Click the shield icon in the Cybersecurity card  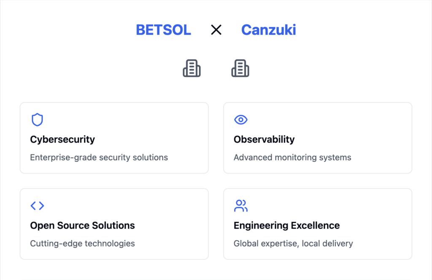point(37,119)
